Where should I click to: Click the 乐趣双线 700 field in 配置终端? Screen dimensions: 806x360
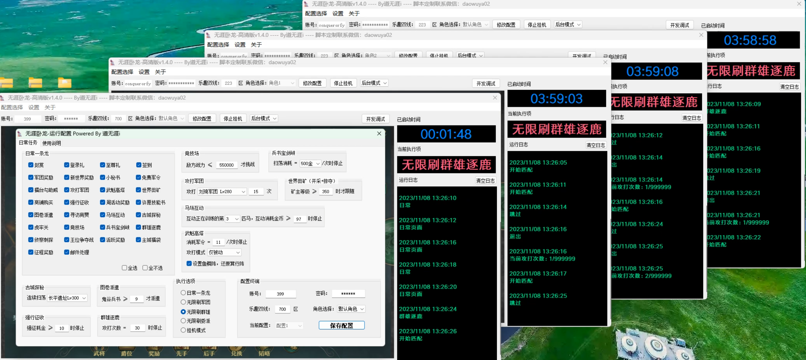tap(282, 309)
